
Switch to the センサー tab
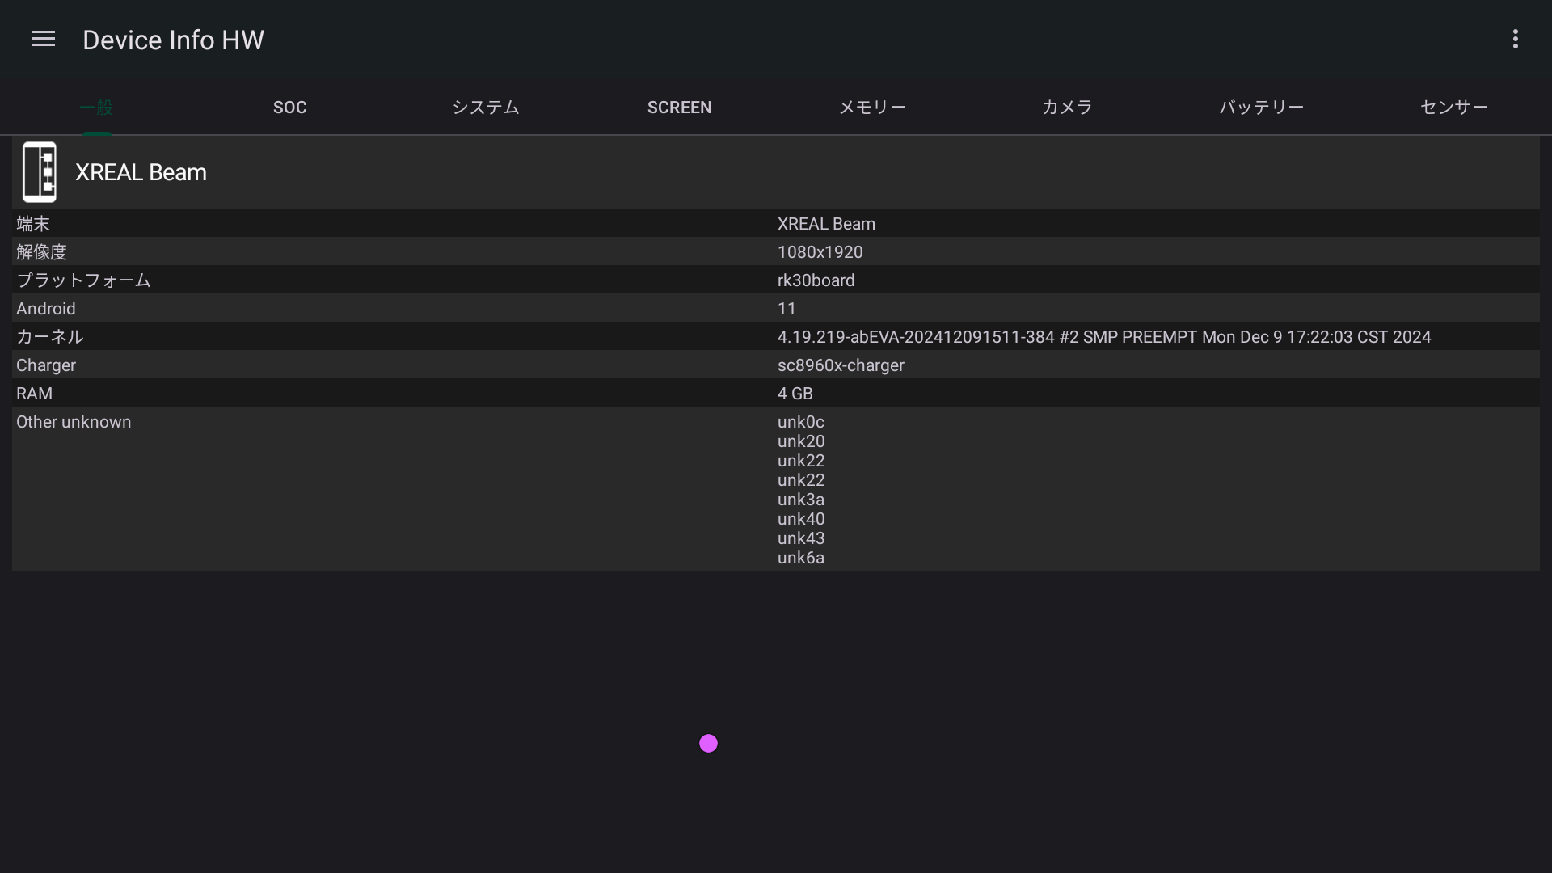[x=1453, y=108]
